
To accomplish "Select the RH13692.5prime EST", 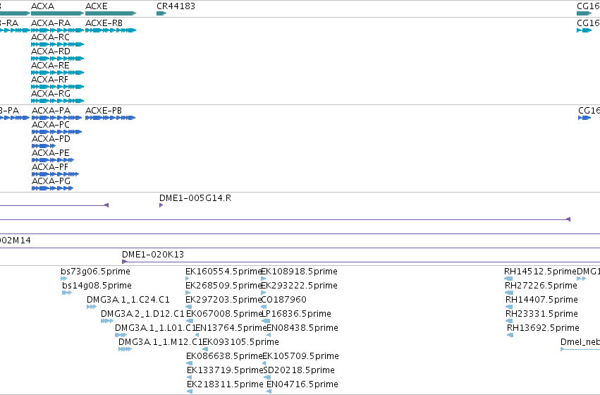I will (x=510, y=335).
